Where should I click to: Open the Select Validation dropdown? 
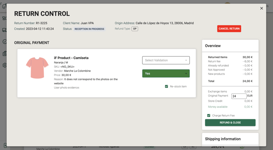point(166,60)
